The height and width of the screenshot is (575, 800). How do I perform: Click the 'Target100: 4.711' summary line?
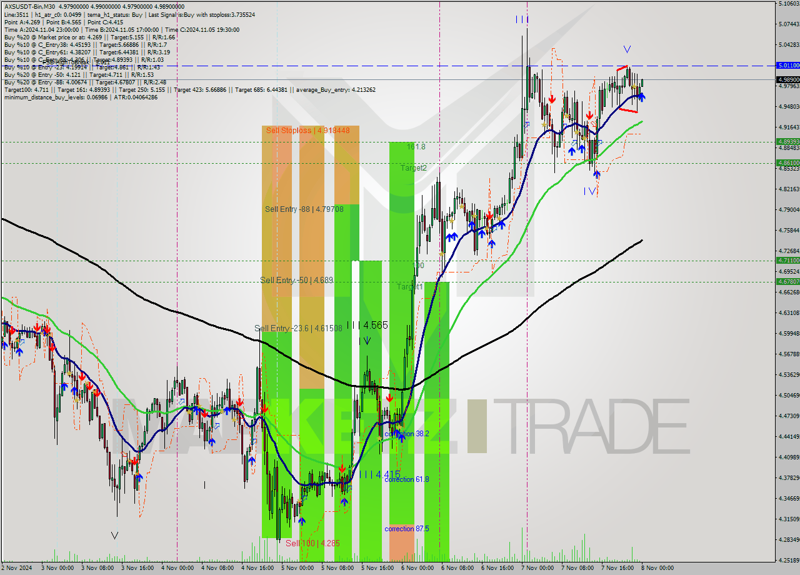[x=189, y=89]
